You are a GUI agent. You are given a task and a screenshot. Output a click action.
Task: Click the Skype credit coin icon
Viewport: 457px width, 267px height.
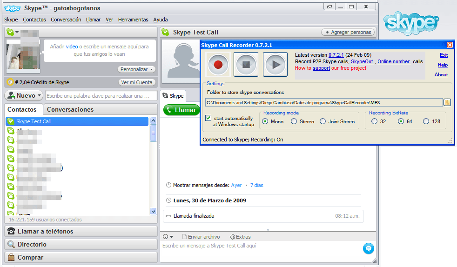(10, 82)
